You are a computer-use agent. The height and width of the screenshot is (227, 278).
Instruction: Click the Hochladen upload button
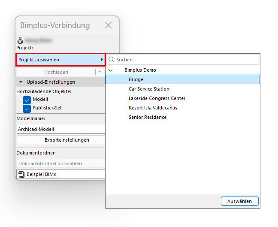click(56, 72)
